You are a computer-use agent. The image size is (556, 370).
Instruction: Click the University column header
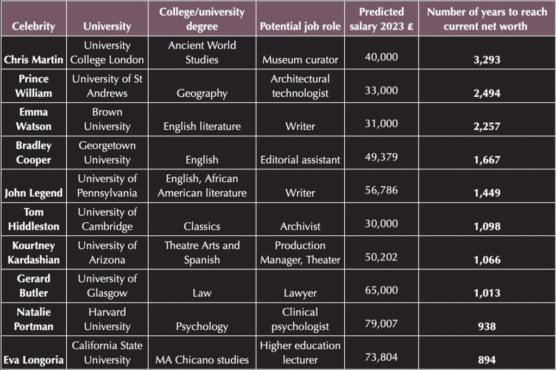(108, 26)
